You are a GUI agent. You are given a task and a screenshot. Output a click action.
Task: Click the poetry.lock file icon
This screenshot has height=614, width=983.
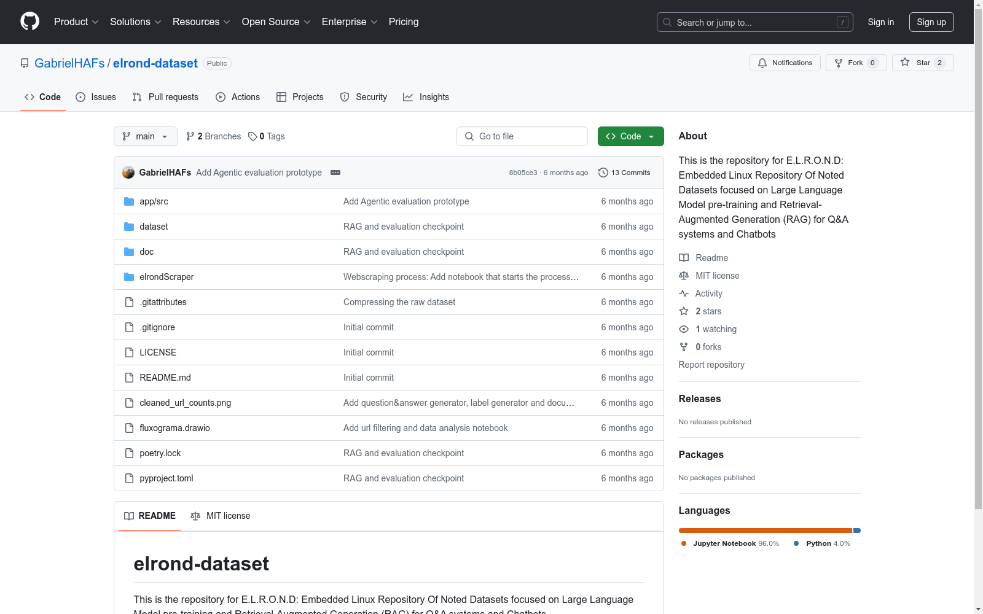(129, 453)
